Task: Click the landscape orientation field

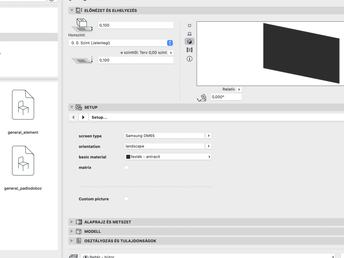Action: pyautogui.click(x=164, y=146)
